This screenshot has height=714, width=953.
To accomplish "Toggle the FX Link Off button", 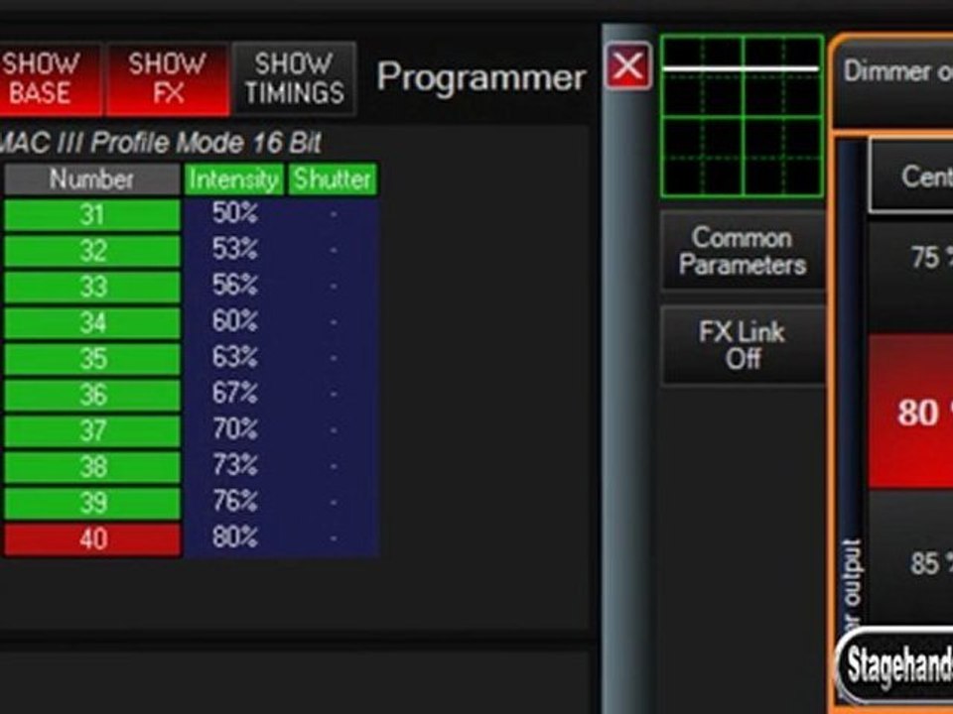I will tap(743, 345).
